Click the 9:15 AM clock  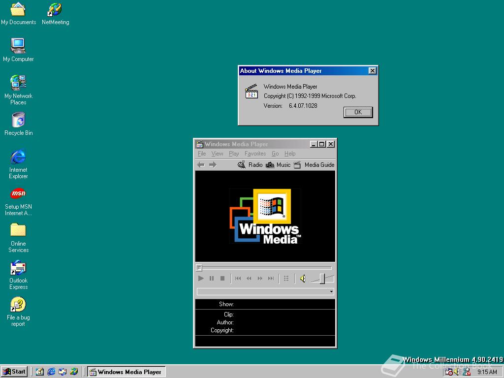[x=487, y=372]
